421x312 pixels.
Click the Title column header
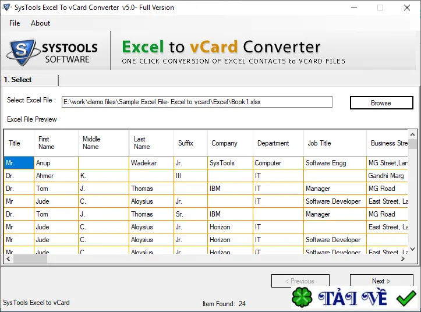(19, 143)
